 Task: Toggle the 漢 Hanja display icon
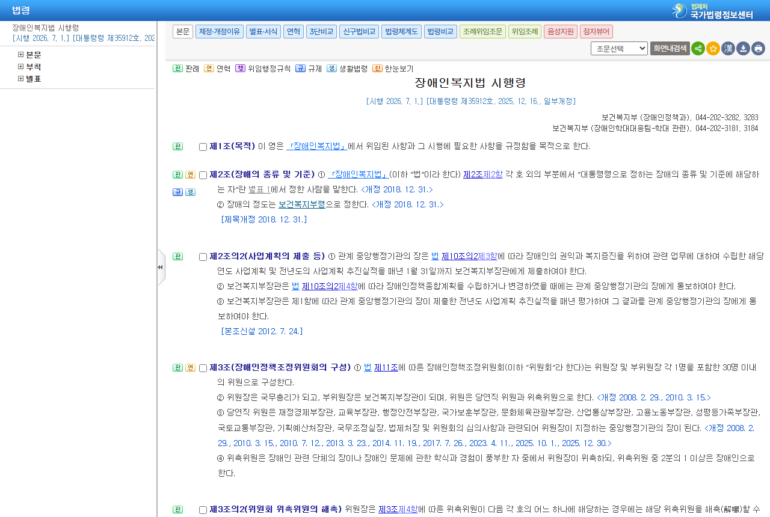pyautogui.click(x=728, y=49)
